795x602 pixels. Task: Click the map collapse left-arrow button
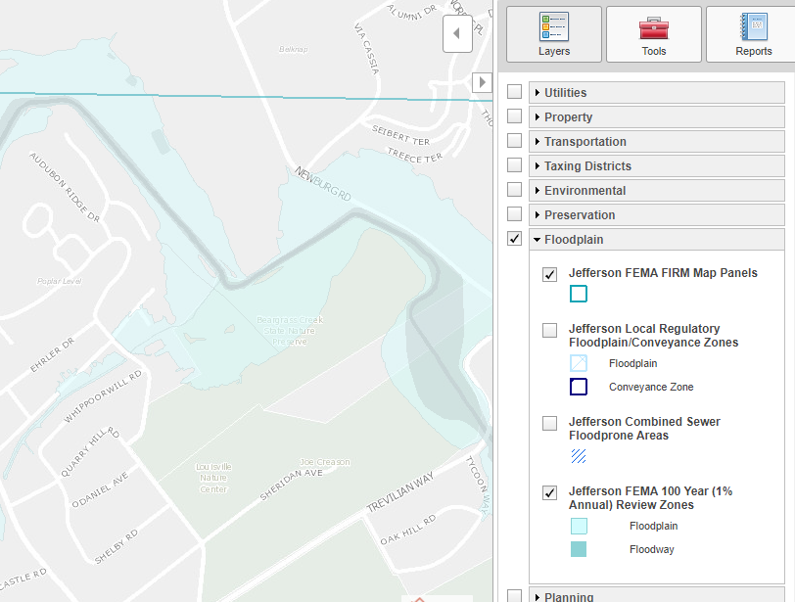tap(457, 34)
